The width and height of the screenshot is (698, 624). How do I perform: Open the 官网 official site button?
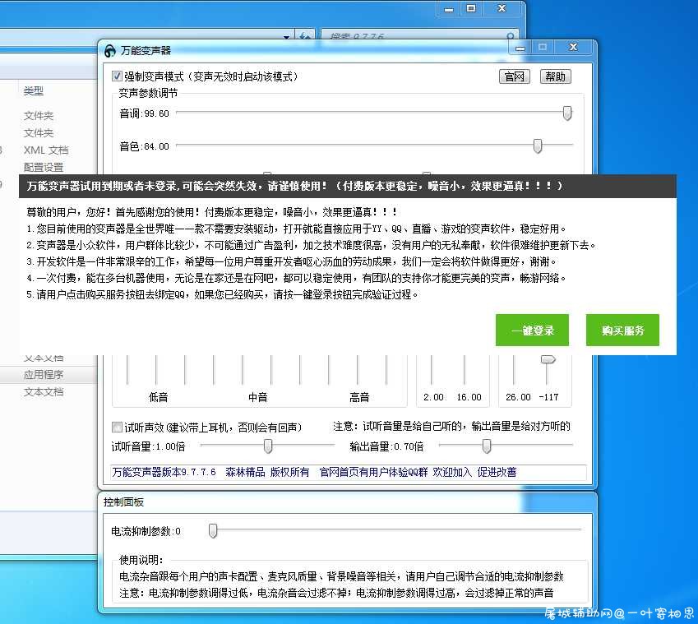tap(514, 76)
